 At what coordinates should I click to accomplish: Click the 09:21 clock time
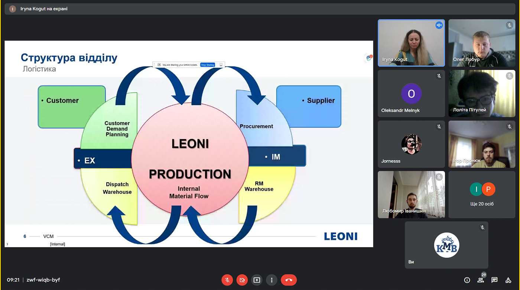tap(13, 280)
